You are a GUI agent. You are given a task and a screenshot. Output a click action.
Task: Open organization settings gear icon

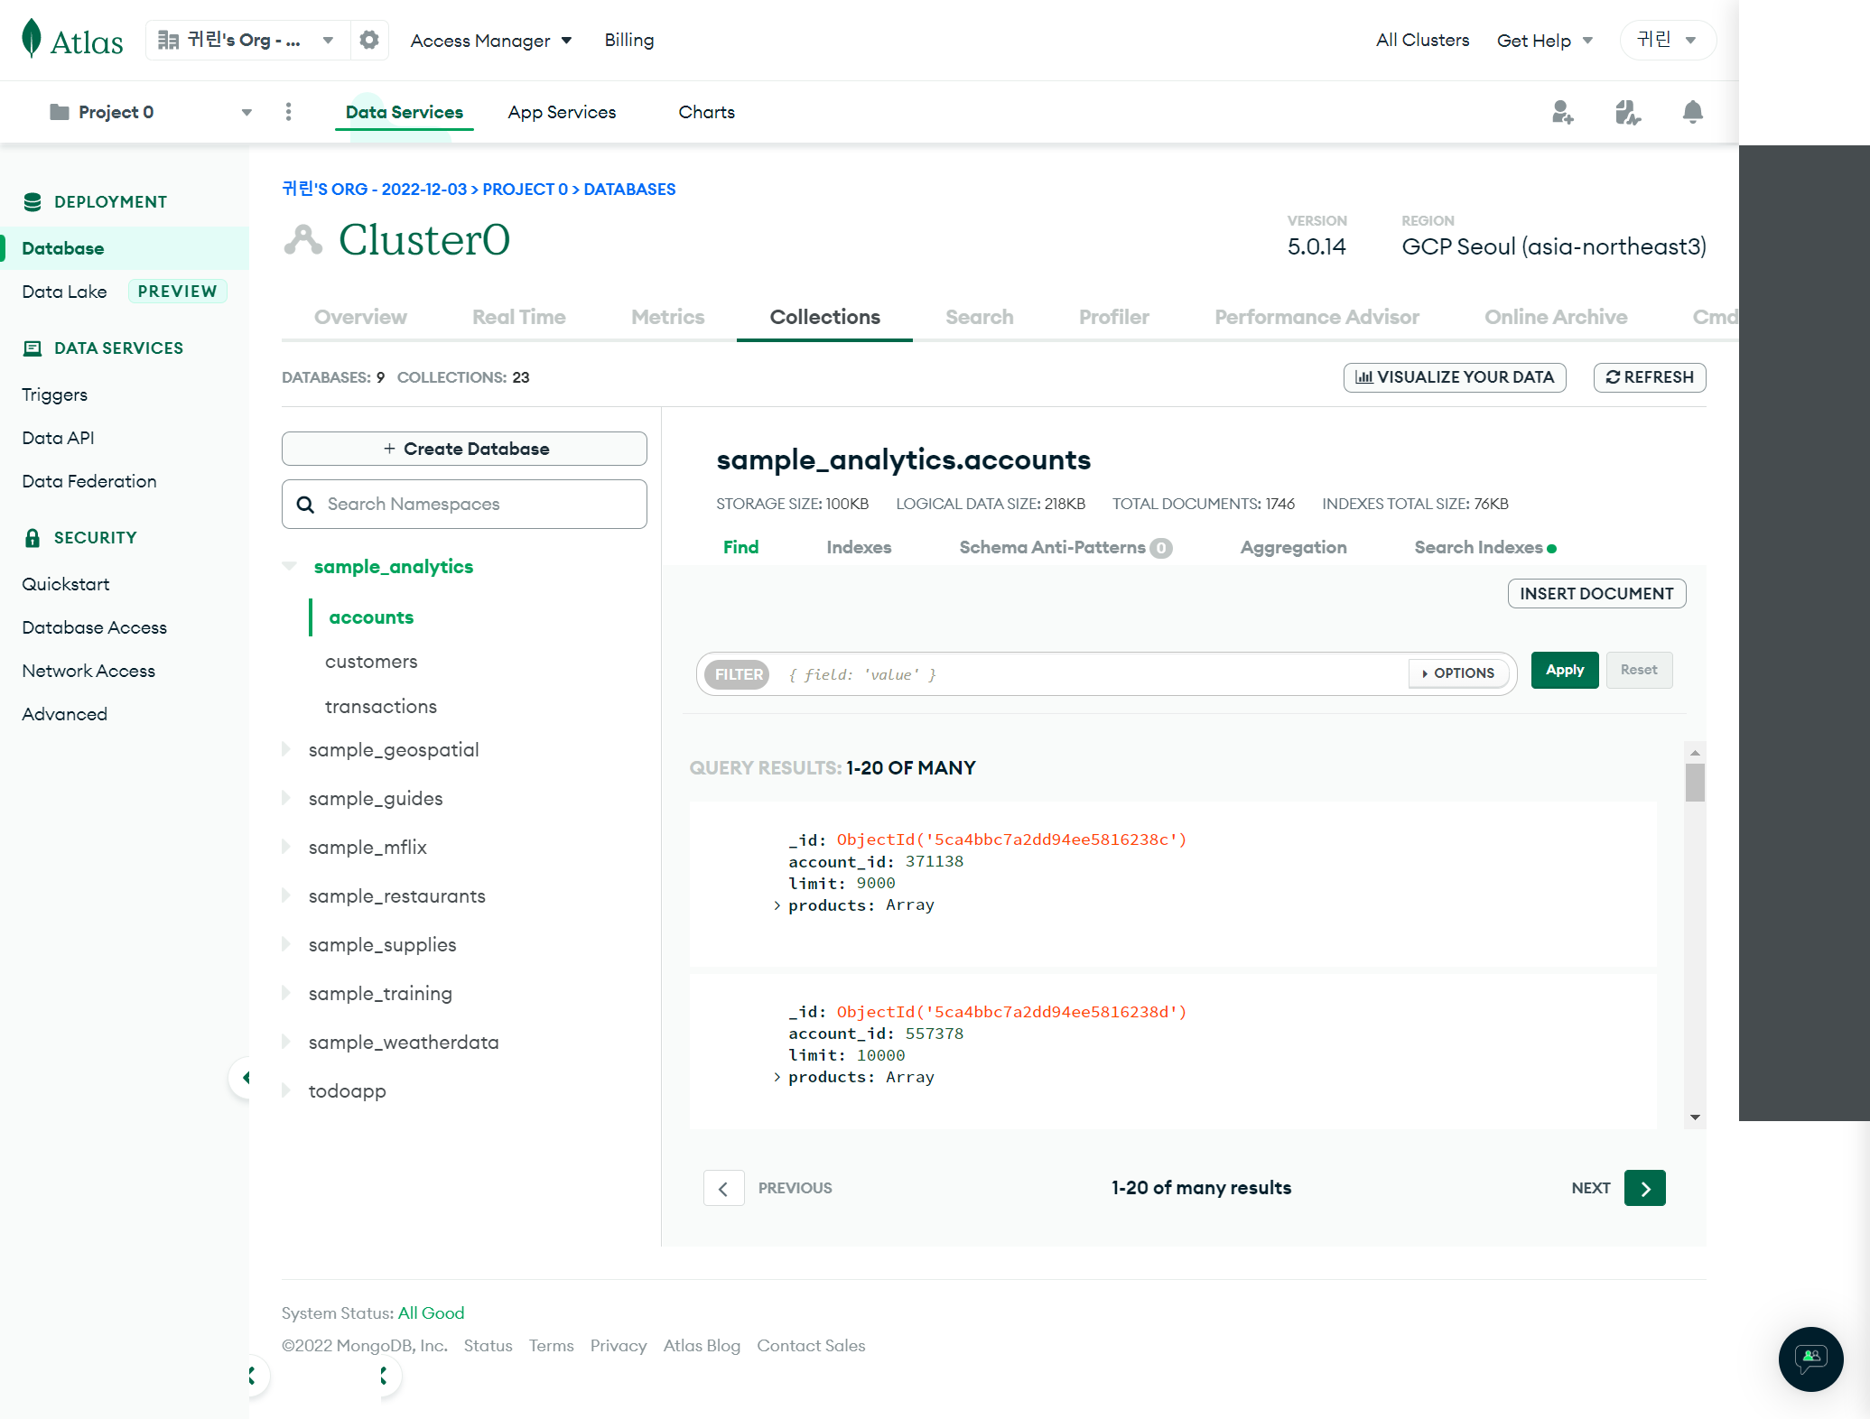coord(368,40)
